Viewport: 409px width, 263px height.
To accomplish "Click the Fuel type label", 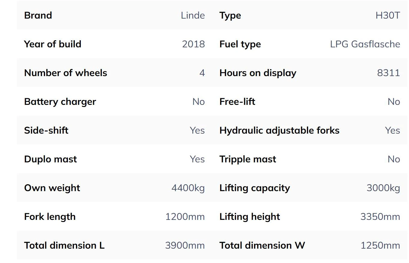I will click(x=240, y=44).
